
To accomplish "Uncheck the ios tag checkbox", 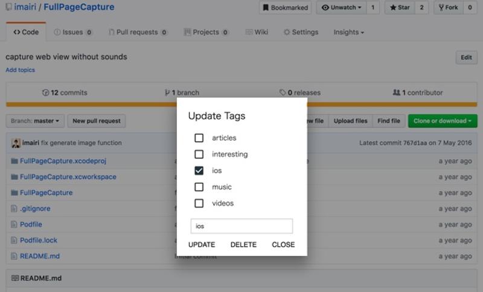I will click(x=199, y=171).
